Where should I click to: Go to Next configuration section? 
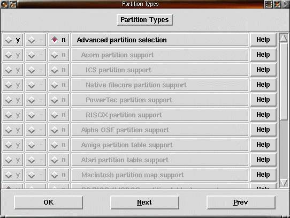(144, 202)
